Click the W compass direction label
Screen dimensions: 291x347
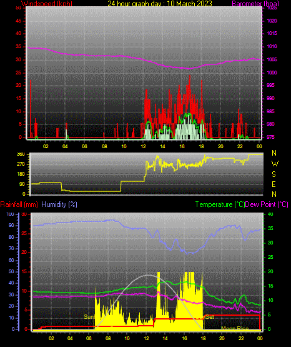[275, 164]
